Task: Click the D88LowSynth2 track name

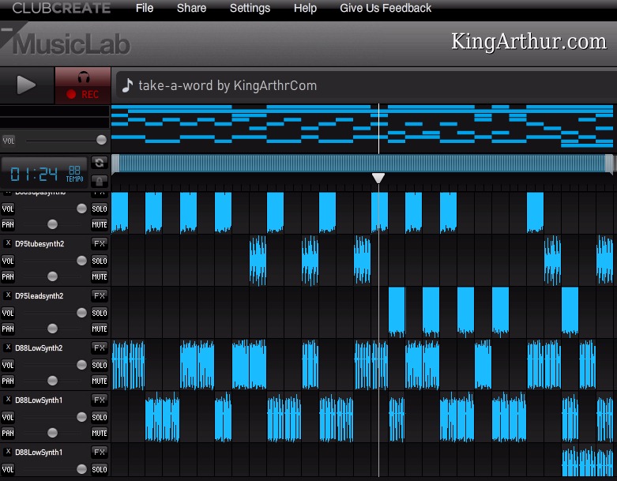Action: pos(39,348)
